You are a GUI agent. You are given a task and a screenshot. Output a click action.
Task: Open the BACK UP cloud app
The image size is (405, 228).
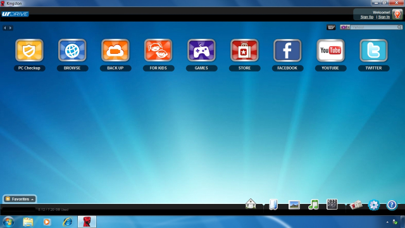(x=115, y=50)
